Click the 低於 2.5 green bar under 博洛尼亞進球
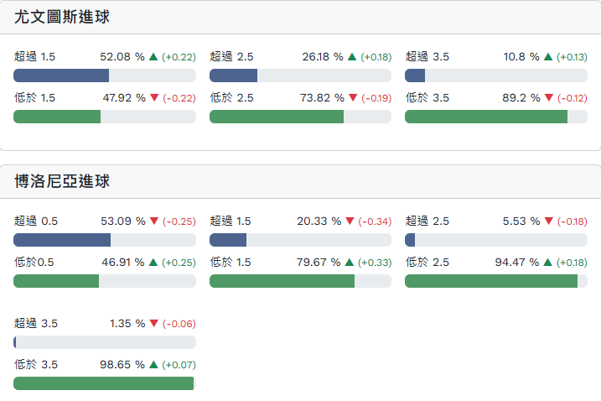 pos(491,281)
